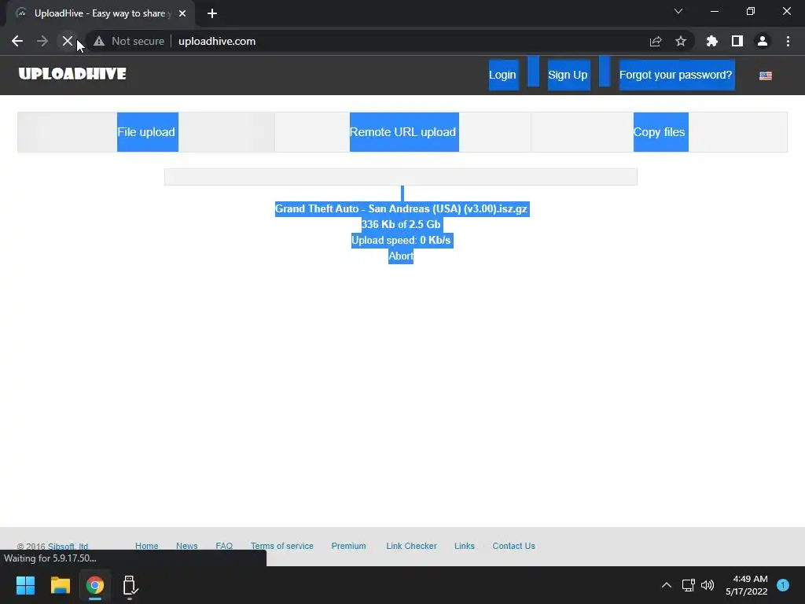
Task: Click the uploading file name text
Action: (x=402, y=208)
